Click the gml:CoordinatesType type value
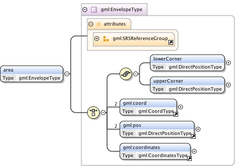The width and height of the screenshot is (235, 166). pyautogui.click(x=163, y=155)
